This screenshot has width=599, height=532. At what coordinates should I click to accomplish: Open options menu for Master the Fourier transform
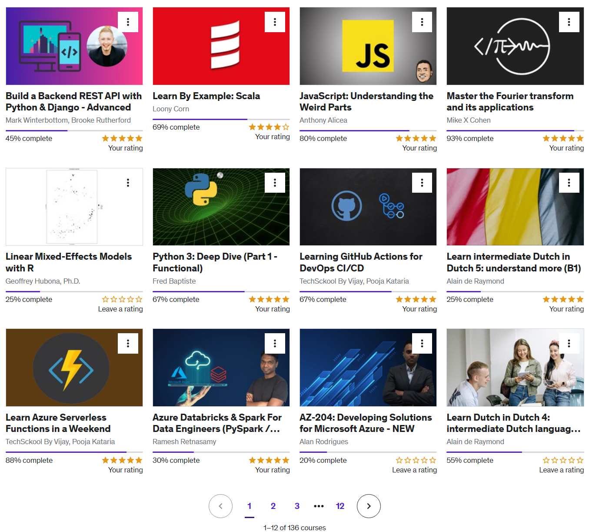point(569,22)
